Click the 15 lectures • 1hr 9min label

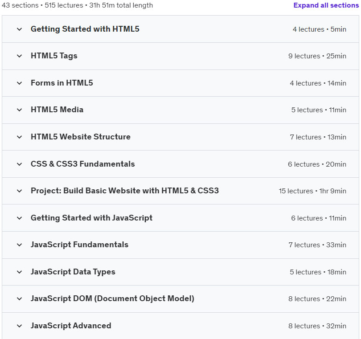click(x=312, y=191)
